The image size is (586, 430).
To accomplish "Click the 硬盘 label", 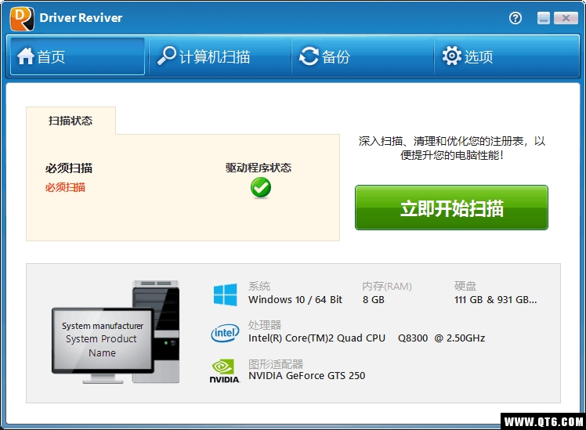I will tap(465, 286).
